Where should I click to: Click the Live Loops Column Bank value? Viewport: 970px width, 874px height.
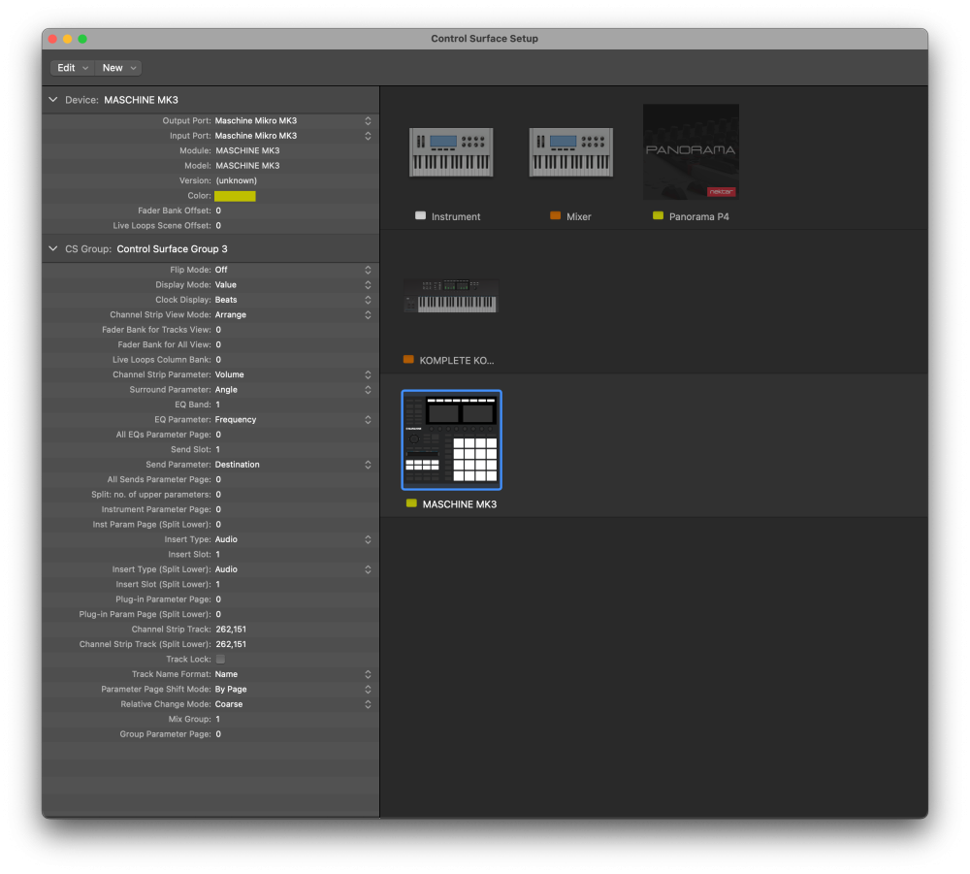pyautogui.click(x=218, y=359)
